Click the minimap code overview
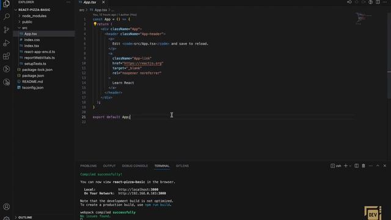Screen dimensions: 391x220 point(363,19)
